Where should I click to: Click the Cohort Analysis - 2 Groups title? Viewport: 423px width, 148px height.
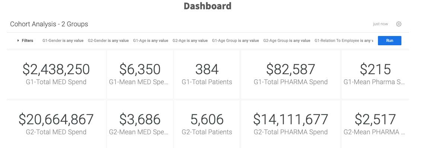(49, 24)
